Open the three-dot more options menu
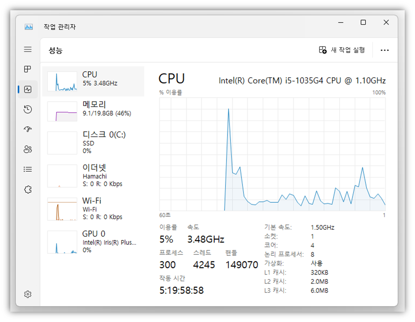 point(385,50)
